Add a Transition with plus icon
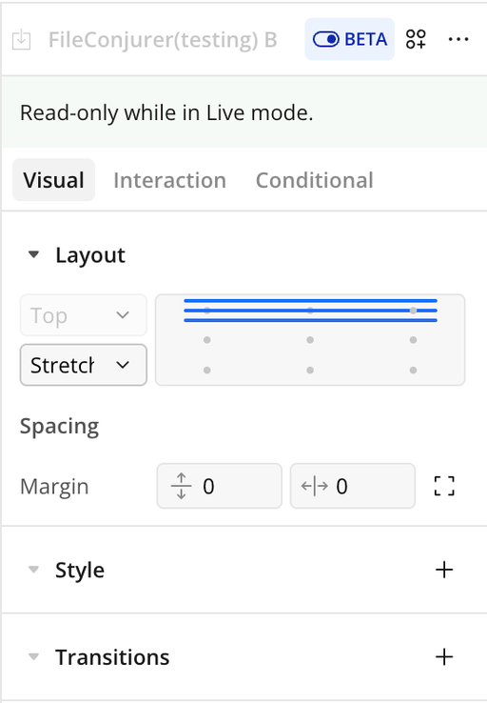Image resolution: width=487 pixels, height=703 pixels. pos(444,657)
